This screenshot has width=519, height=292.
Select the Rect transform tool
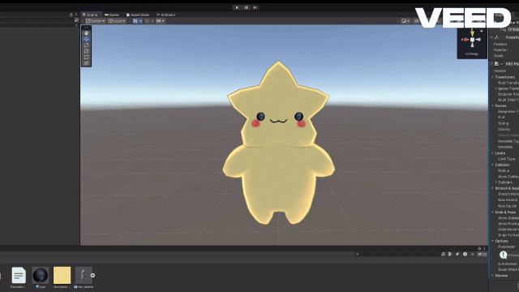87,57
